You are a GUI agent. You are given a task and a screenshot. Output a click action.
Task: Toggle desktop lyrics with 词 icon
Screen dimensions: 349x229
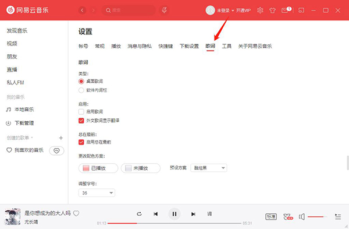click(x=209, y=214)
